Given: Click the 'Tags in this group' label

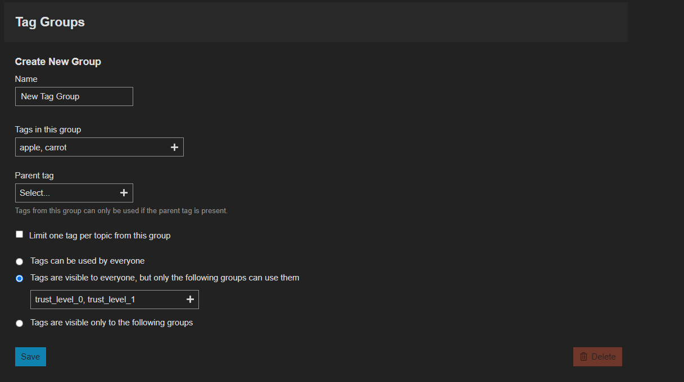Looking at the screenshot, I should coord(48,130).
